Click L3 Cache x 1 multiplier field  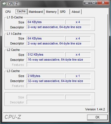pyautogui.click(x=78, y=76)
